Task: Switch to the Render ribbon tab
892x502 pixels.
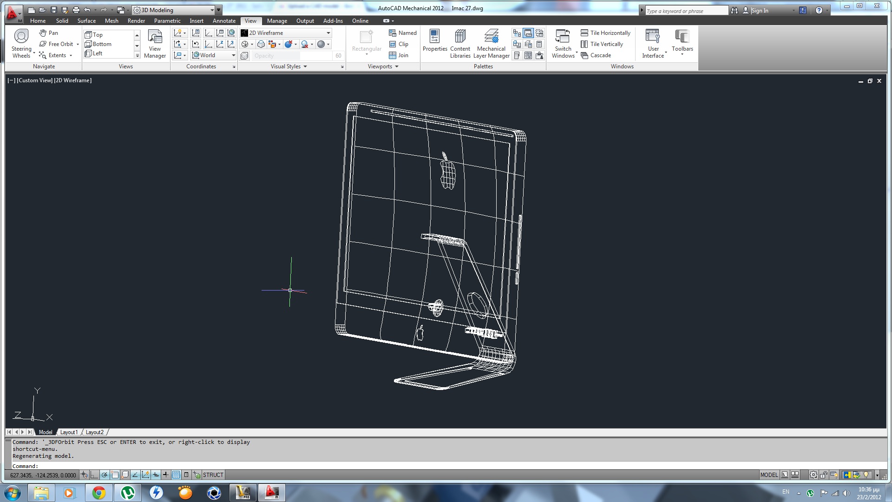Action: (136, 21)
